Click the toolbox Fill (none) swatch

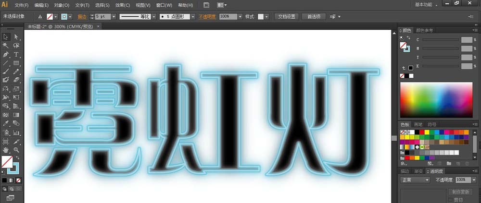tap(7, 162)
